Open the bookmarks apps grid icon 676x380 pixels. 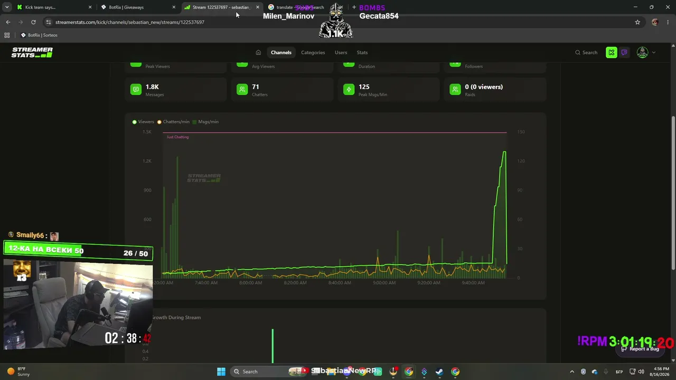click(7, 35)
